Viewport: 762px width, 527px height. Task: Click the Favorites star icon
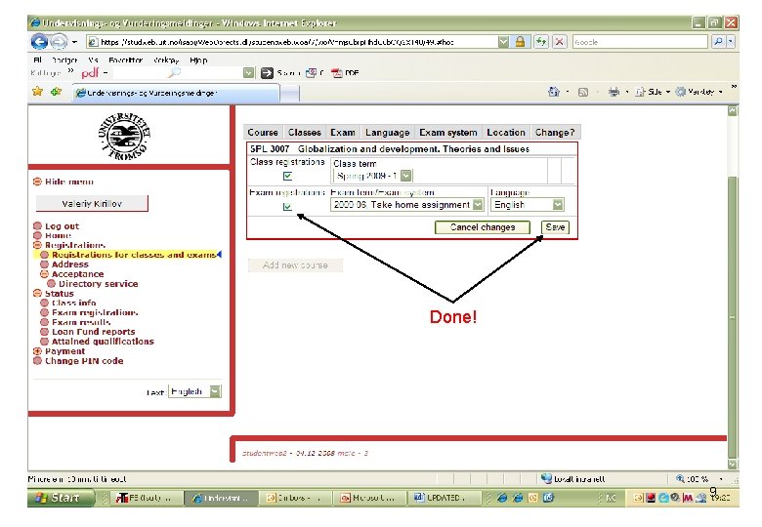[x=37, y=91]
